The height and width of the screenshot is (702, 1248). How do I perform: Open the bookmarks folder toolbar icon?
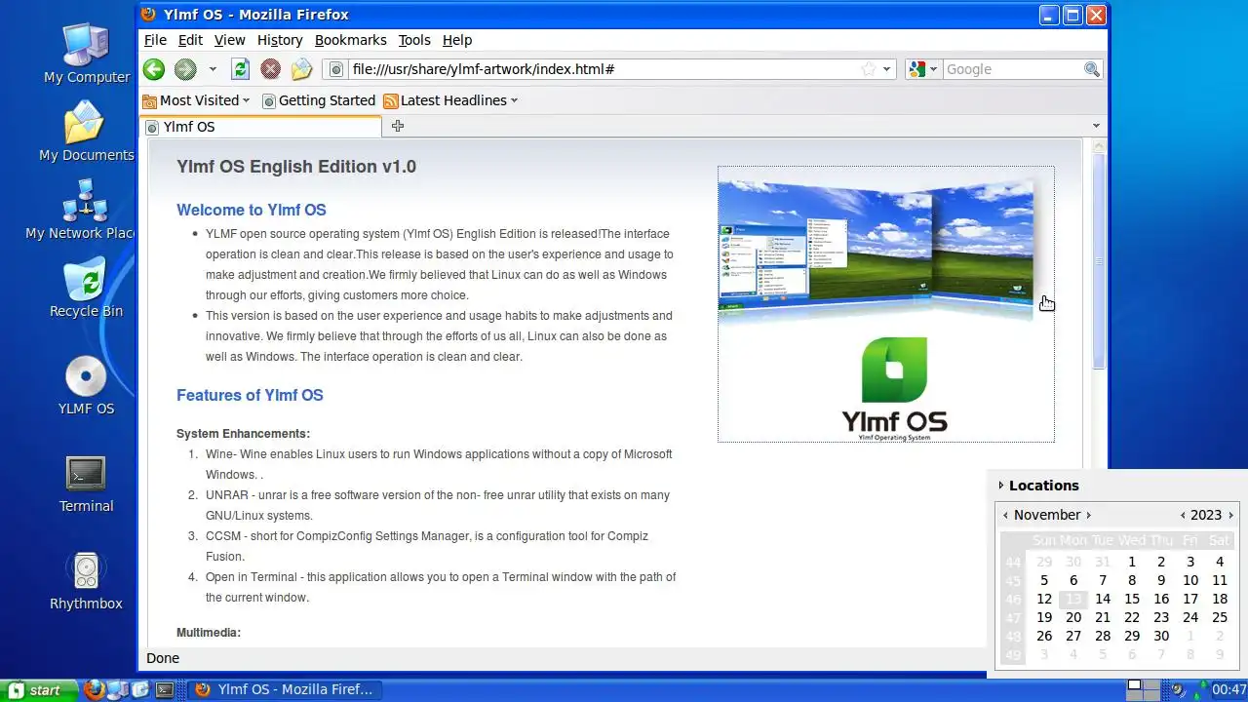[x=302, y=69]
